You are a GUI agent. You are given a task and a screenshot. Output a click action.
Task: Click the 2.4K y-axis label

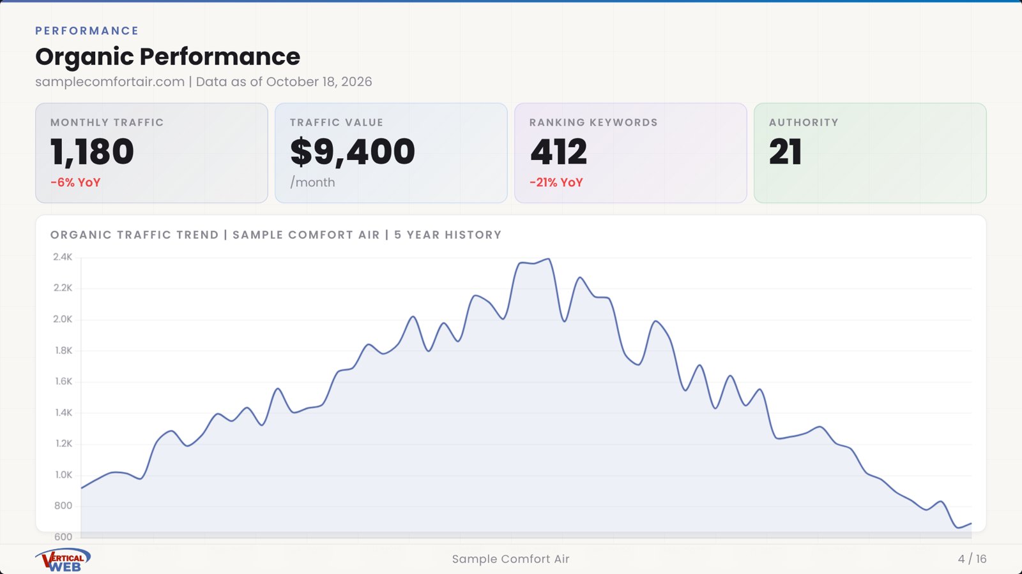(x=63, y=257)
